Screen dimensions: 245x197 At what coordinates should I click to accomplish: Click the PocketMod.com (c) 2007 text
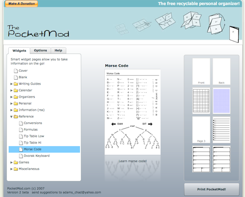point(25,189)
